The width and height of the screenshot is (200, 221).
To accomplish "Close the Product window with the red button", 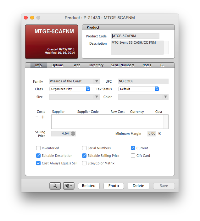I will [26, 18].
